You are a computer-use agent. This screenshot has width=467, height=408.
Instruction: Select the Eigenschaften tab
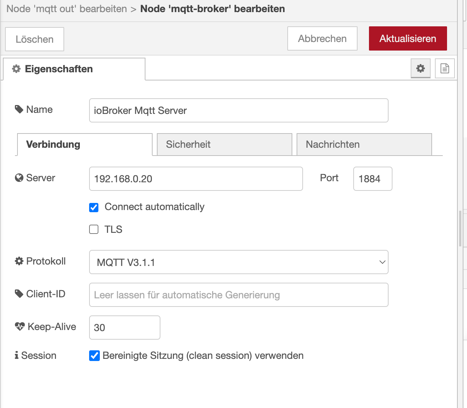coord(74,69)
